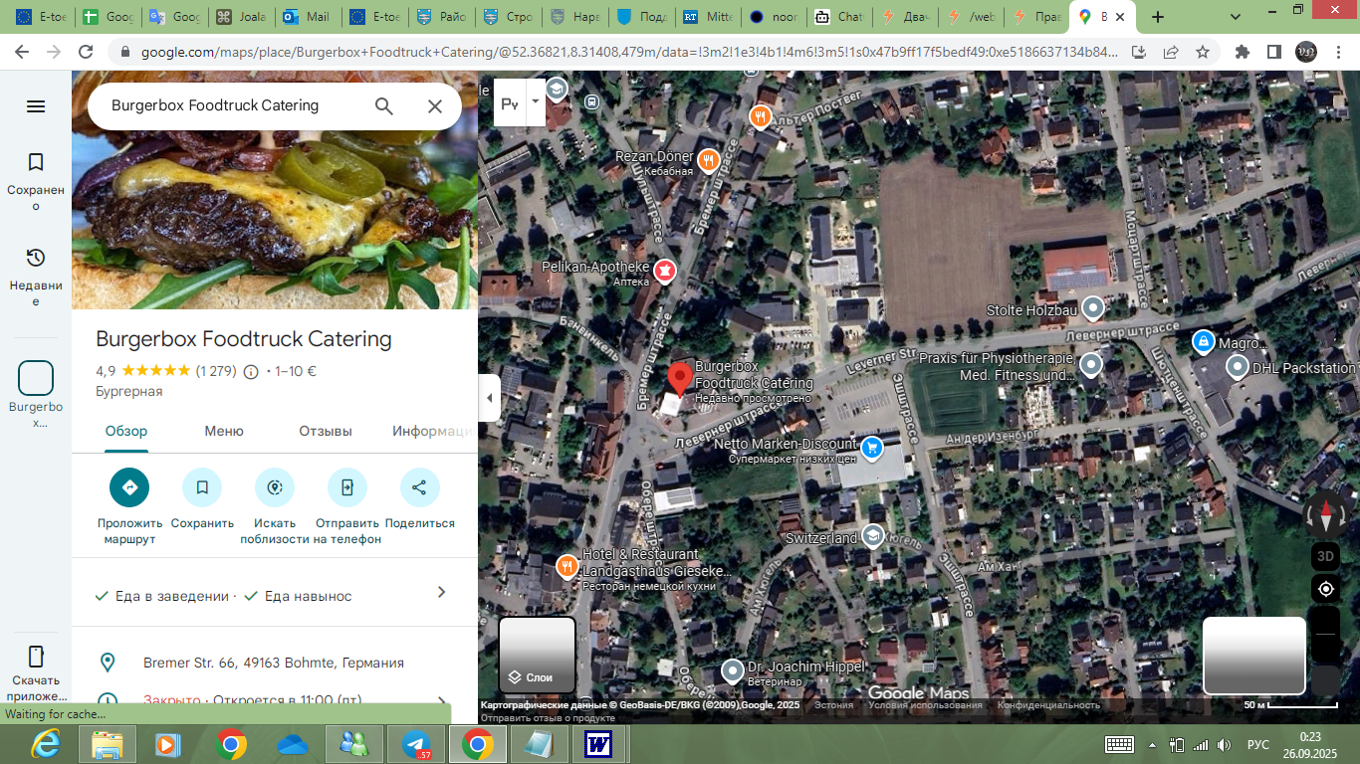Click the DHL Packstation map marker
Viewport: 1360px width, 764px height.
1237,367
